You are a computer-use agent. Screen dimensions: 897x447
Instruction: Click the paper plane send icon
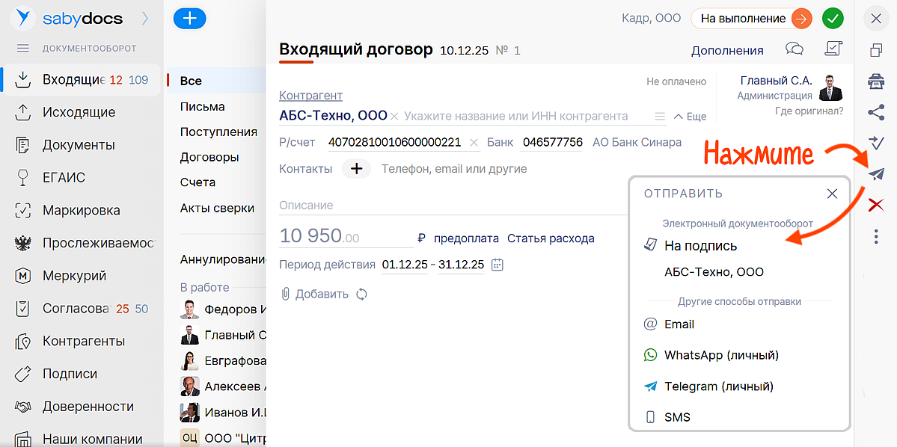click(876, 173)
